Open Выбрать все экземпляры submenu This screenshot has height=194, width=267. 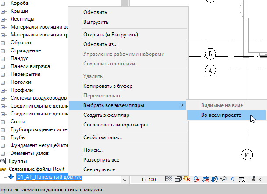point(128,105)
